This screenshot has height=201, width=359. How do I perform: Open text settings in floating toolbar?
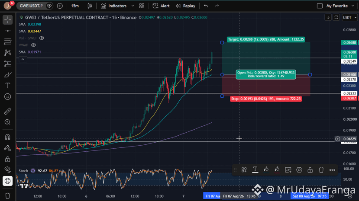[x=255, y=170]
